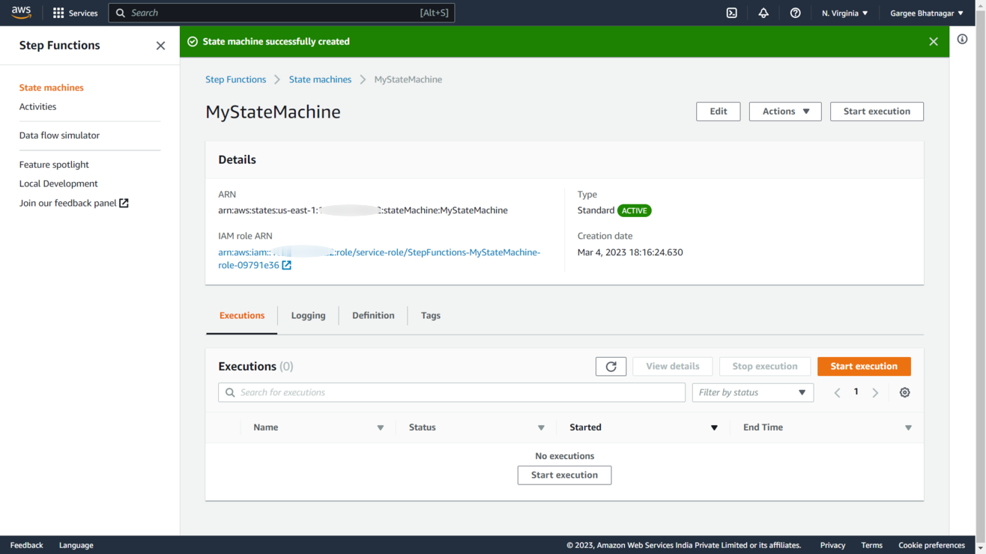This screenshot has height=554, width=986.
Task: Close the Step Functions sidebar
Action: tap(160, 46)
